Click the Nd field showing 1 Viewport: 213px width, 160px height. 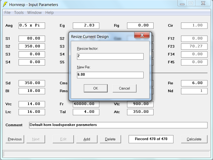click(194, 91)
